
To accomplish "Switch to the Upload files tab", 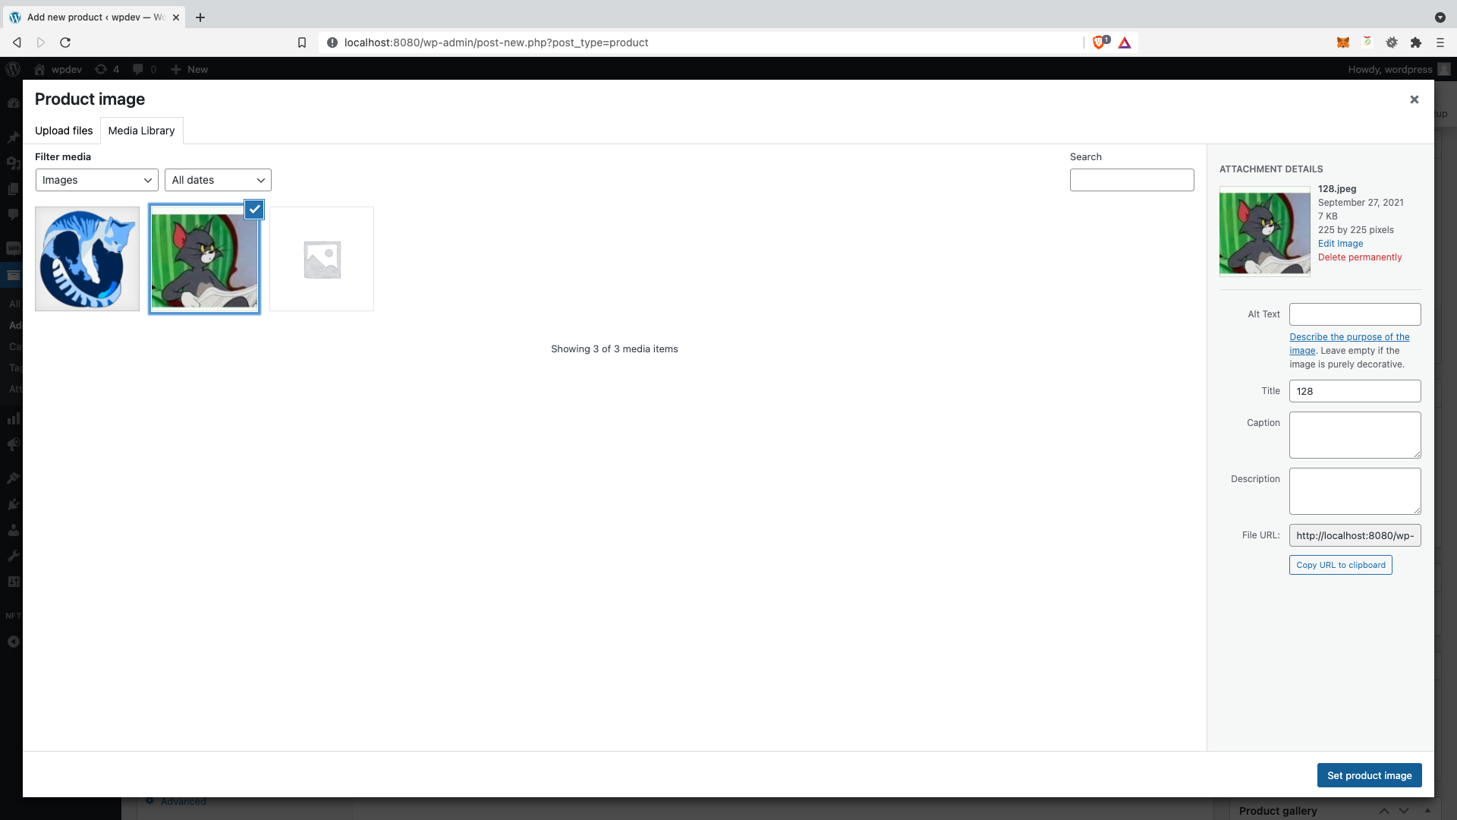I will 64,131.
